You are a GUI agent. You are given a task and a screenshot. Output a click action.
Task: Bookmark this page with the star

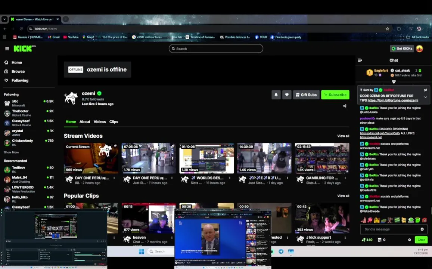click(387, 29)
